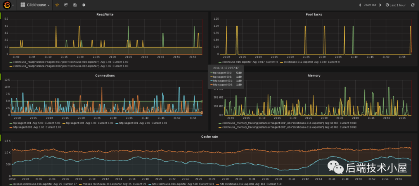The height and width of the screenshot is (186, 419).
Task: Click the 381 MiB label on Memory axis
Action: coord(219,97)
